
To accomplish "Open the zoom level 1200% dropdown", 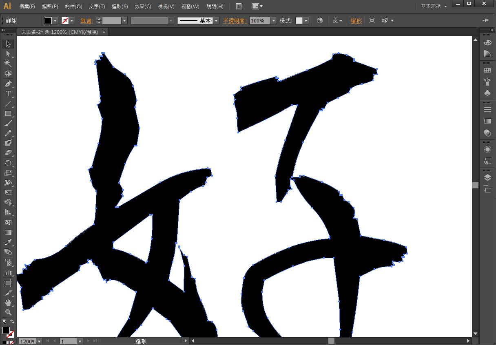I will coord(39,341).
